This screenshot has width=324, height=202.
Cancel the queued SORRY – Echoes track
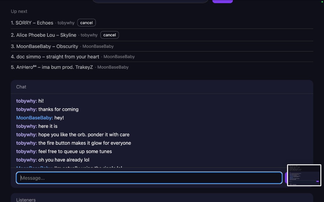coord(86,23)
